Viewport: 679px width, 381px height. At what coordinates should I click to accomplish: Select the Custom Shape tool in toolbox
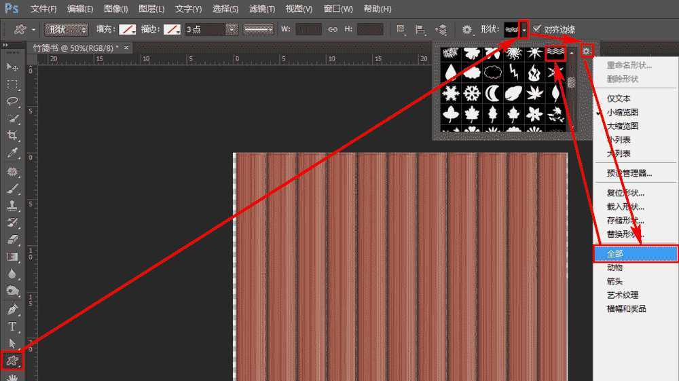tap(12, 361)
